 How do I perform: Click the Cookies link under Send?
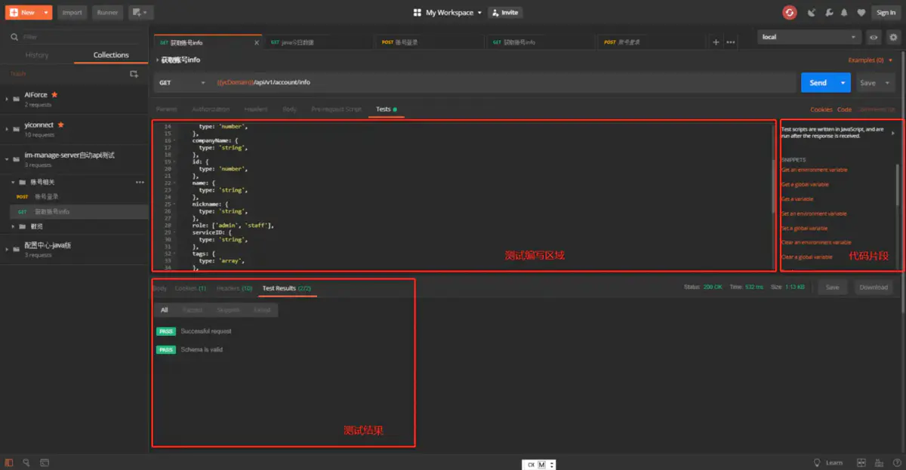point(821,110)
